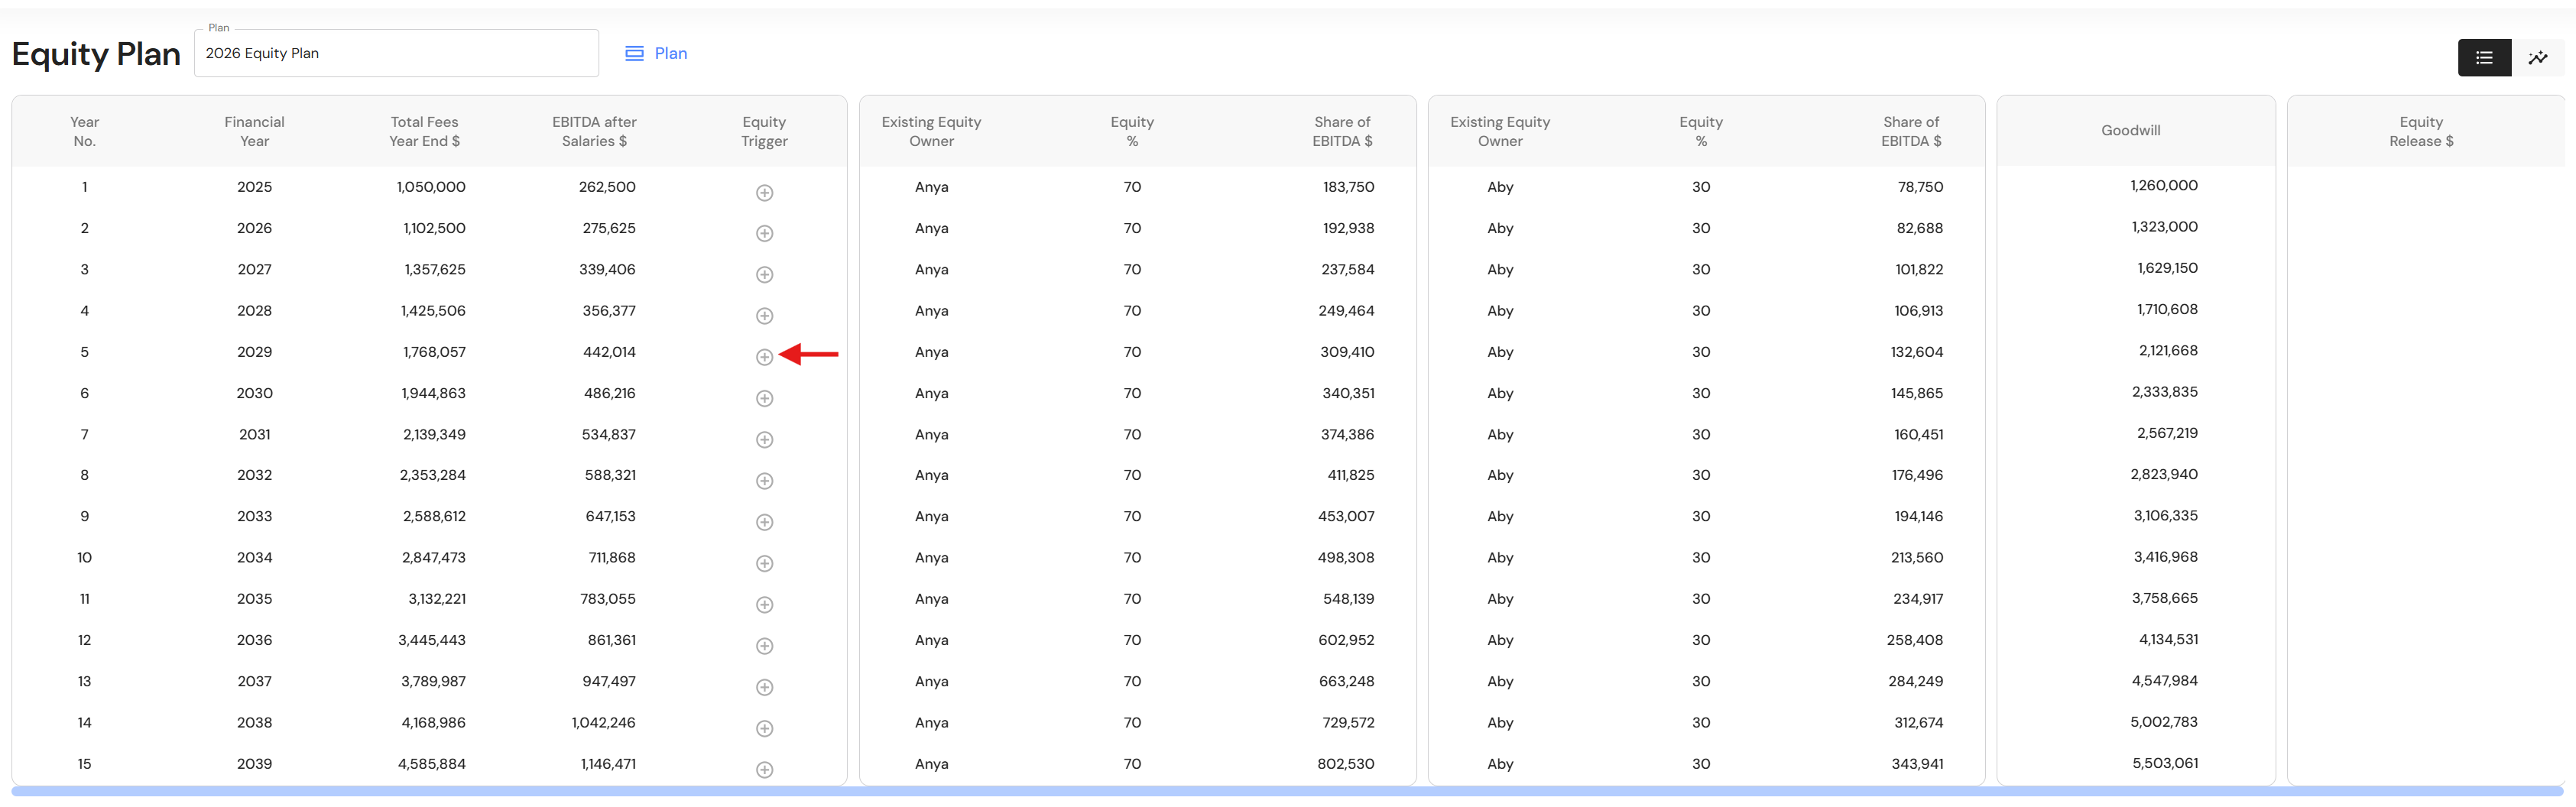Screen dimensions: 2576x807
Task: Switch to chart view
Action: point(2537,58)
